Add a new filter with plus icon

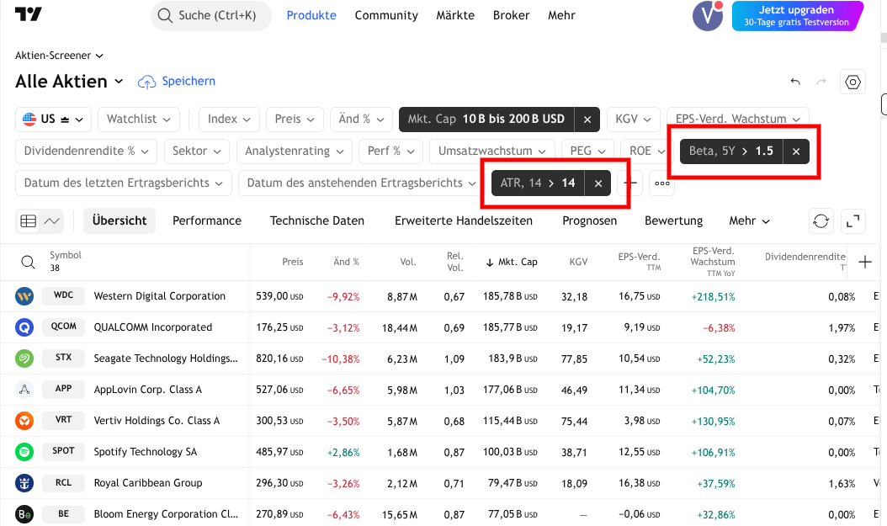(x=630, y=183)
